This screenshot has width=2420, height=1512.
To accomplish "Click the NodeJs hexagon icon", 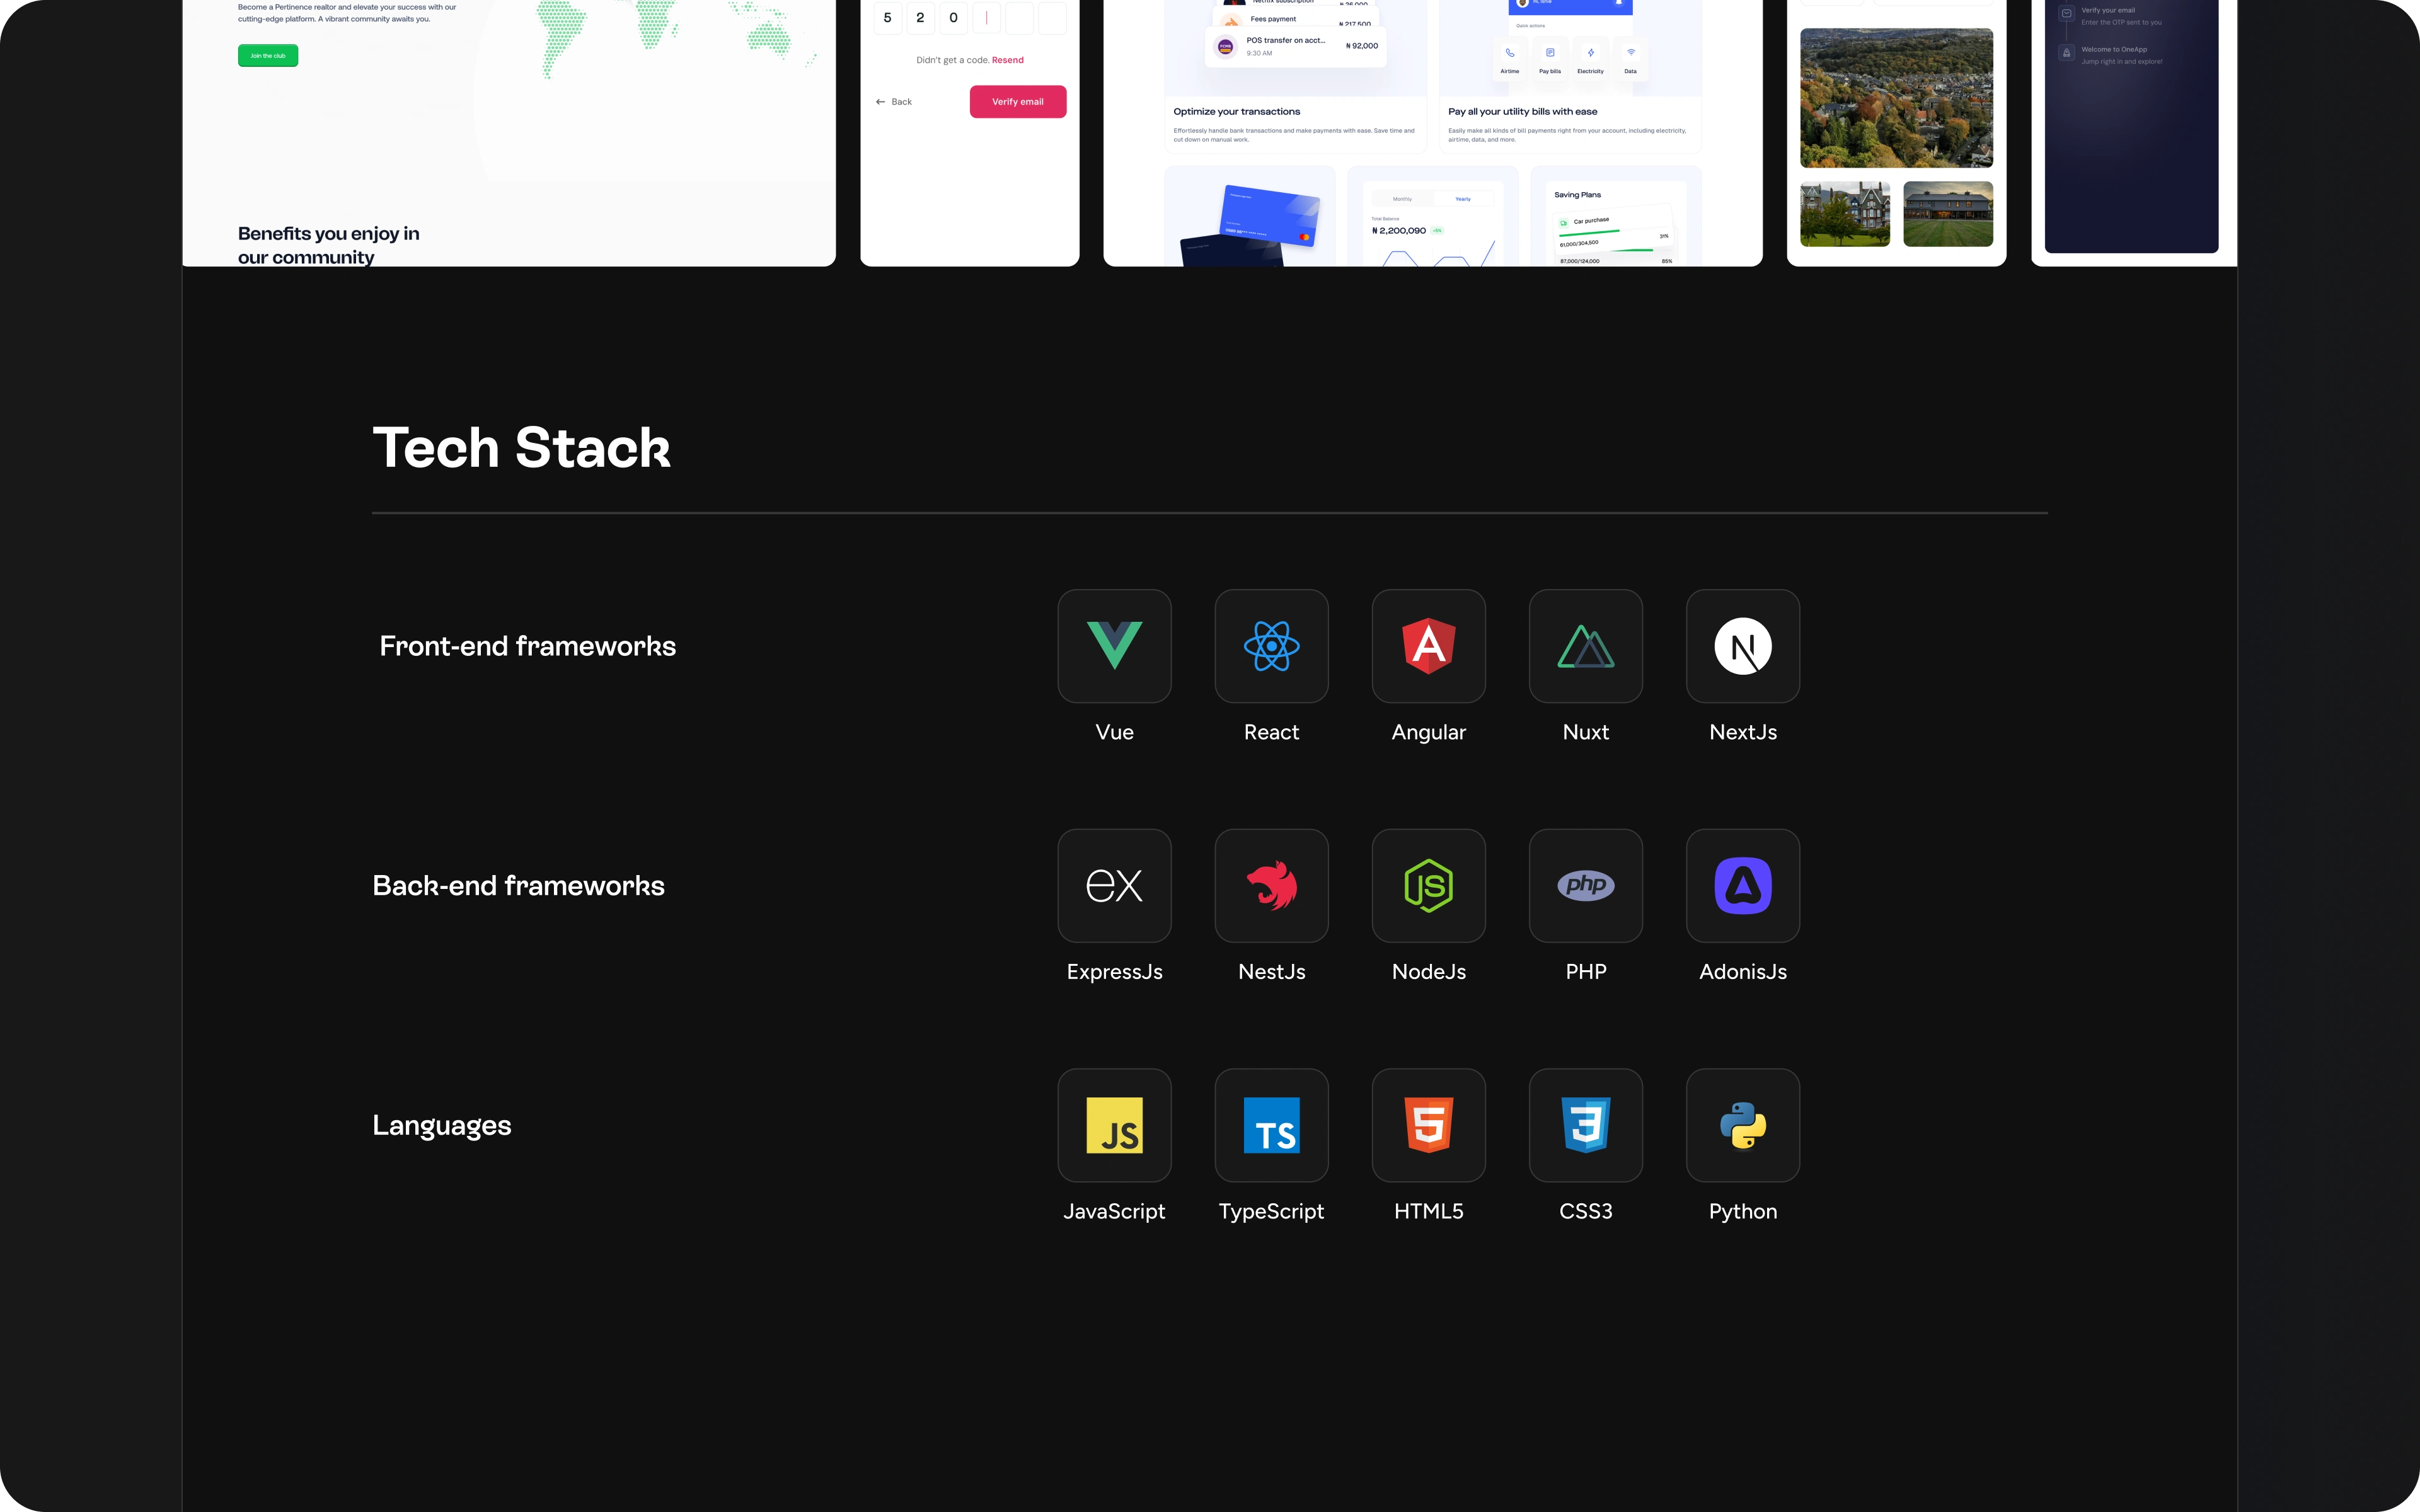I will (x=1428, y=885).
